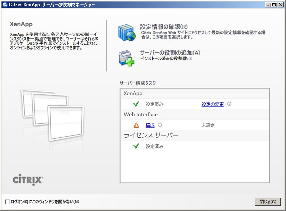Screen dimensions: 286x211
Task: Select the サーバーの役割の追加(A) heading
Action: [x=170, y=53]
